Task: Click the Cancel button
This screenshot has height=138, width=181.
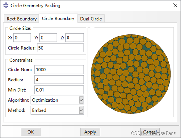Action: click(150, 132)
